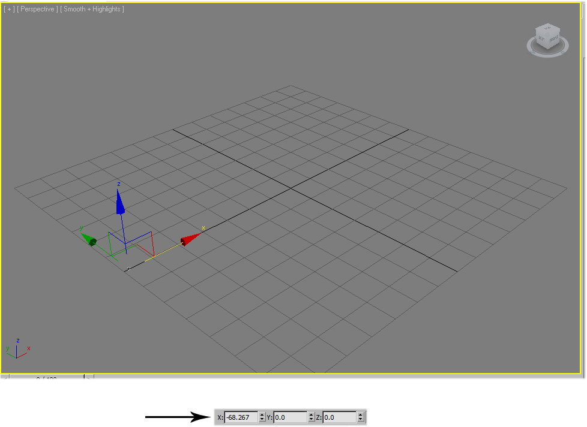The height and width of the screenshot is (427, 587).
Task: Select the X coordinate field showing -68.267
Action: (240, 417)
